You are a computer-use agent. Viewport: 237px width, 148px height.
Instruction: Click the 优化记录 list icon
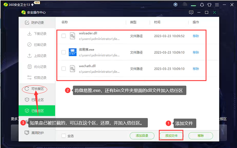tap(29, 67)
